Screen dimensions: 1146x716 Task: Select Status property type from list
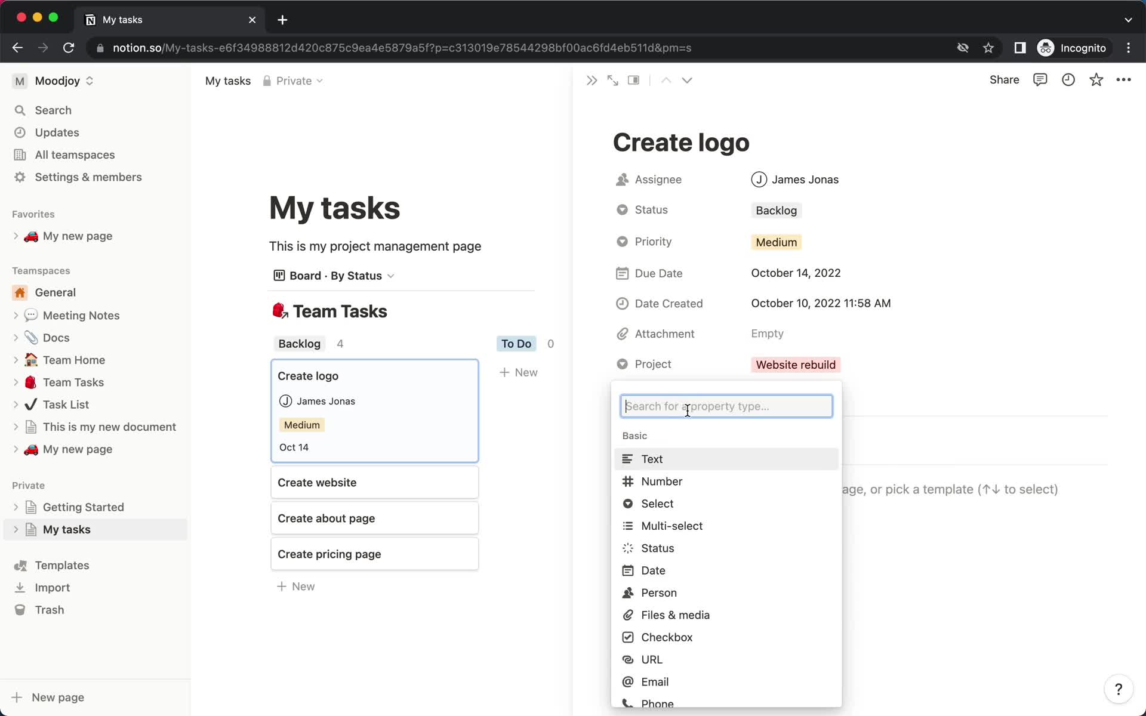tap(657, 548)
